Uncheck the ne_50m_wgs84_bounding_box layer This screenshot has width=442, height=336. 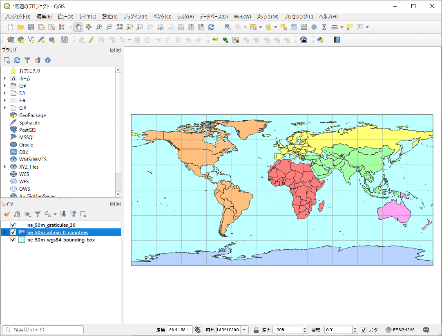click(13, 239)
